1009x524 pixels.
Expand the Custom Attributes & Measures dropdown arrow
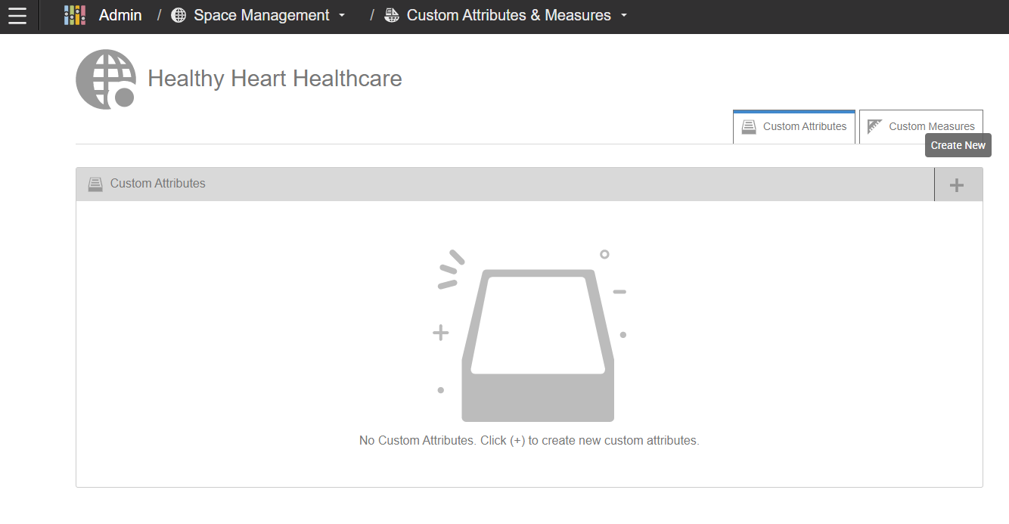click(624, 16)
